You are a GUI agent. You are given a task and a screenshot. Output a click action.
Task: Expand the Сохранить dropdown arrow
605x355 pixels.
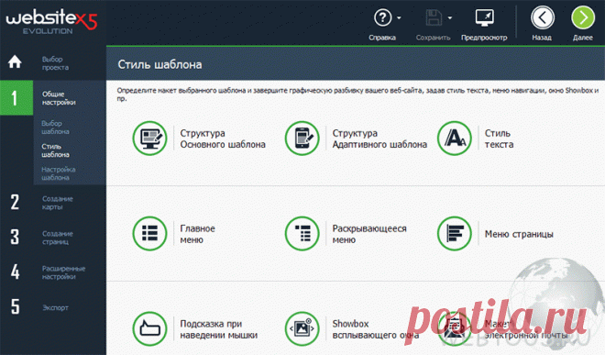[x=450, y=17]
